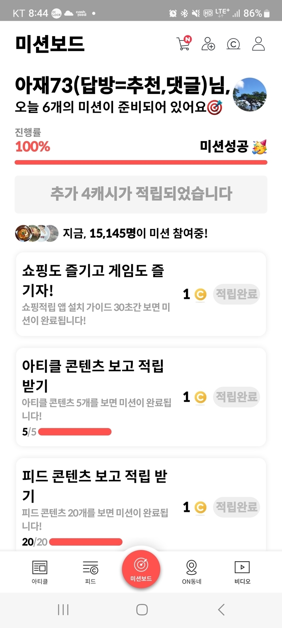
Task: Tap the 추가 4캐시가 적립되었습니다 banner
Action: click(x=141, y=194)
